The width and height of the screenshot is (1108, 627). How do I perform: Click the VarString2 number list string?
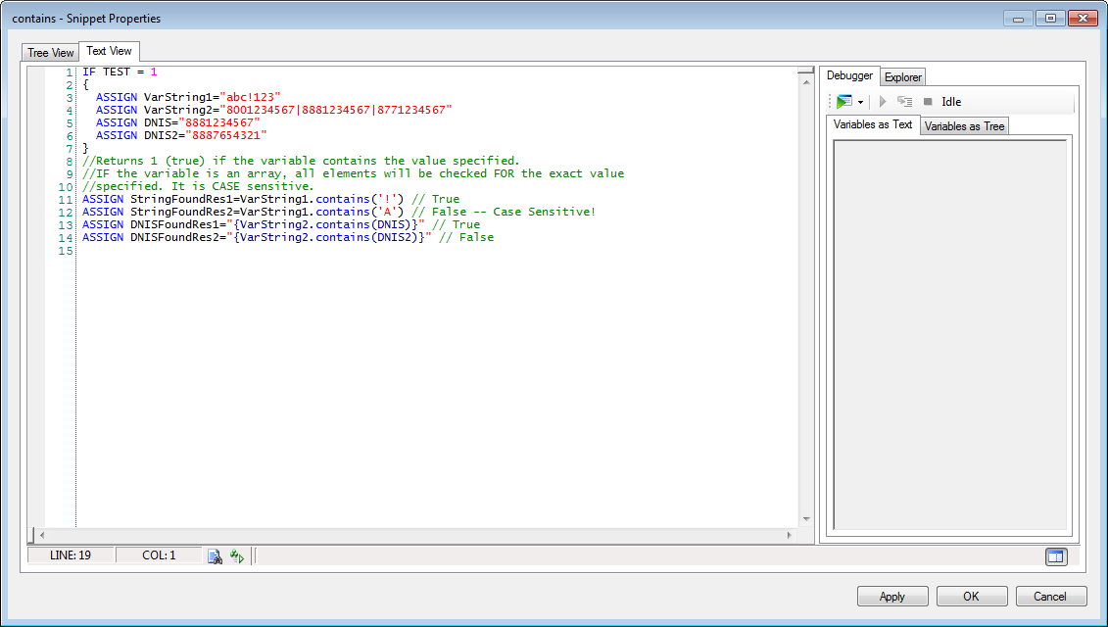tap(336, 111)
